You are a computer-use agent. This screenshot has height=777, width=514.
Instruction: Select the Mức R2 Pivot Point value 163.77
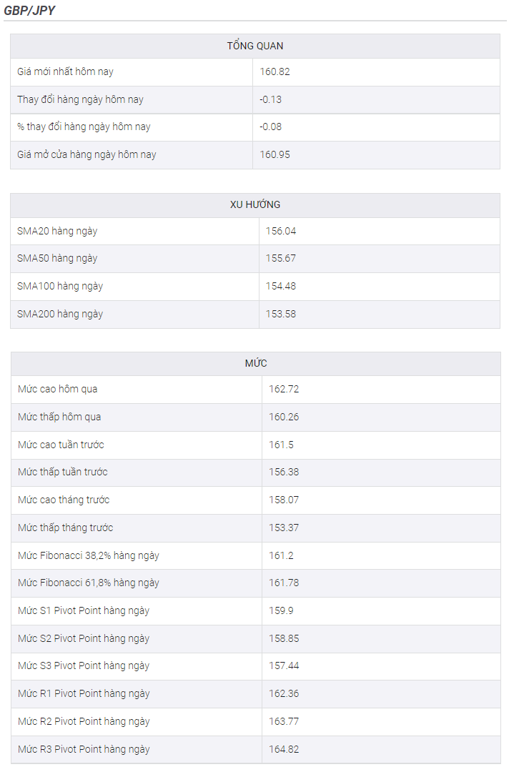(x=284, y=722)
